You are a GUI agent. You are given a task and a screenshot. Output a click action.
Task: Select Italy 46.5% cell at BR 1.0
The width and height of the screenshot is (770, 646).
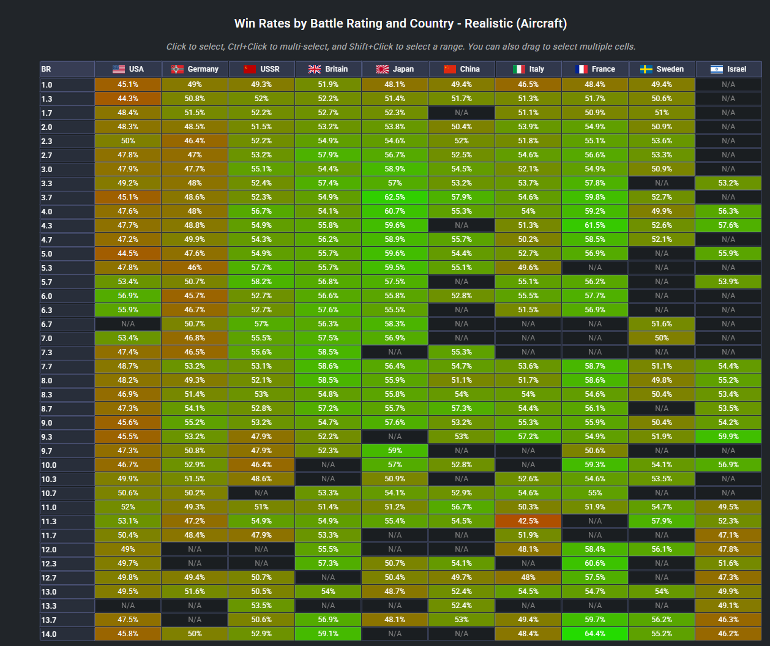tap(528, 85)
